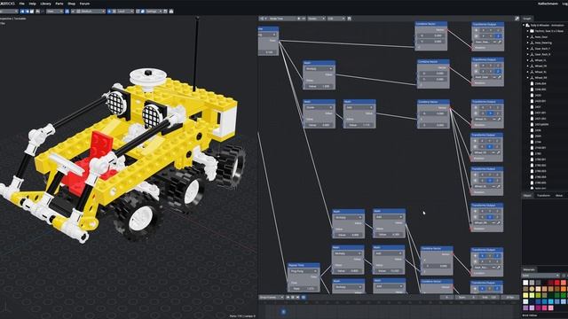The image size is (568, 319).
Task: Open the Solid material type dropdown
Action: click(540, 276)
